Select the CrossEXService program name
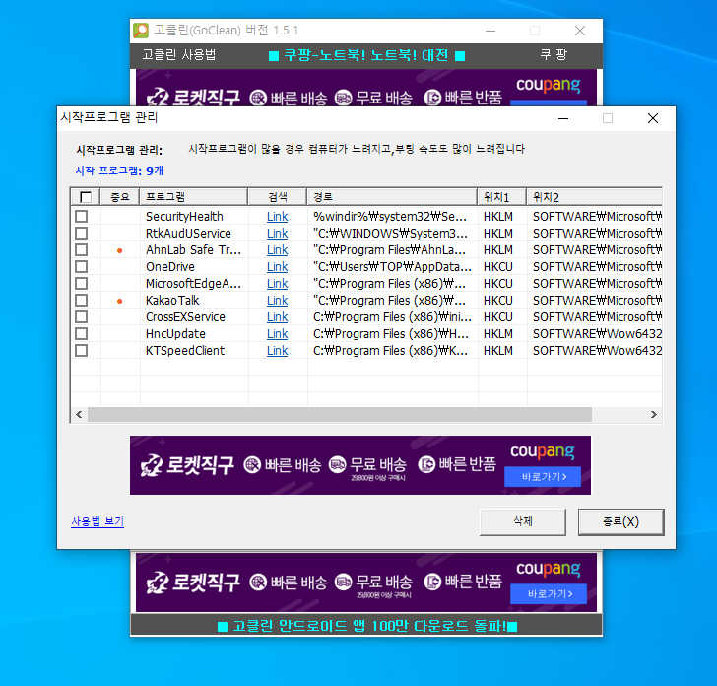The width and height of the screenshot is (717, 686). click(185, 317)
